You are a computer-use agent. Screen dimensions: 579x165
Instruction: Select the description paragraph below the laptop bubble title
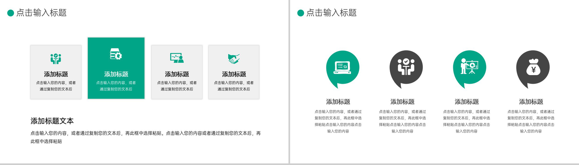tap(338, 121)
